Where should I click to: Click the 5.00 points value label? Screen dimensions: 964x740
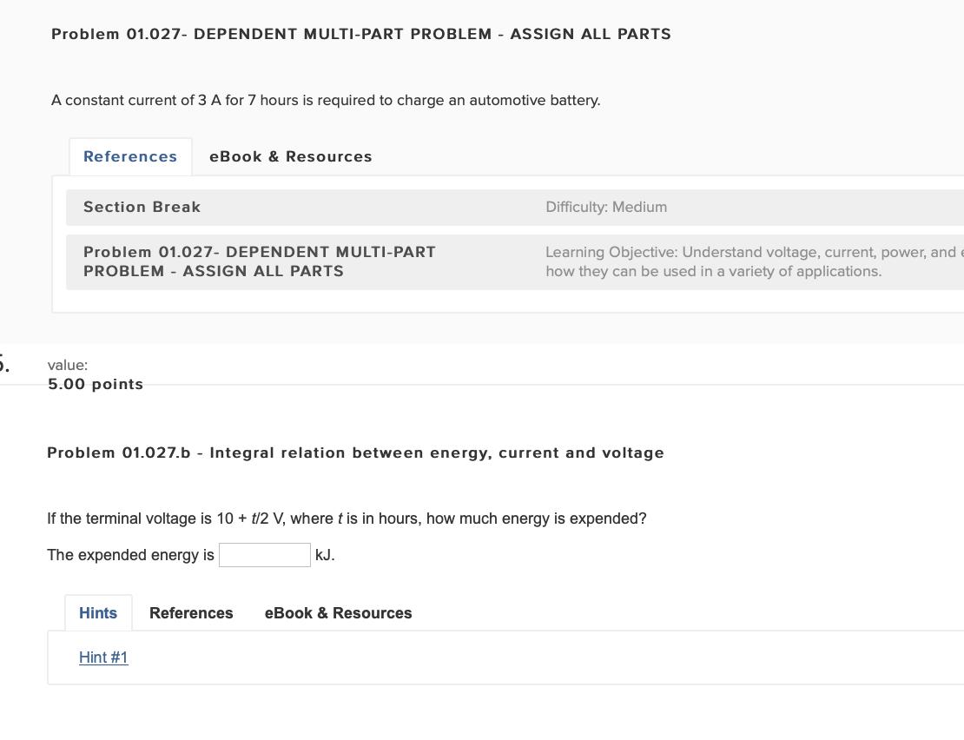click(96, 384)
